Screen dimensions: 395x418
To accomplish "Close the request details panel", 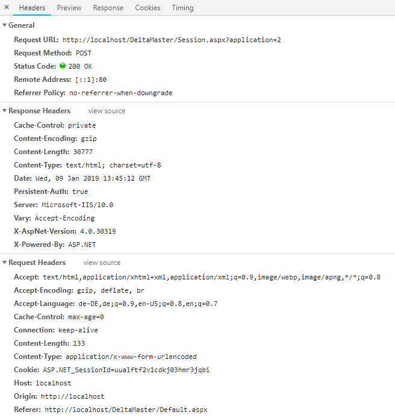I will coord(7,8).
